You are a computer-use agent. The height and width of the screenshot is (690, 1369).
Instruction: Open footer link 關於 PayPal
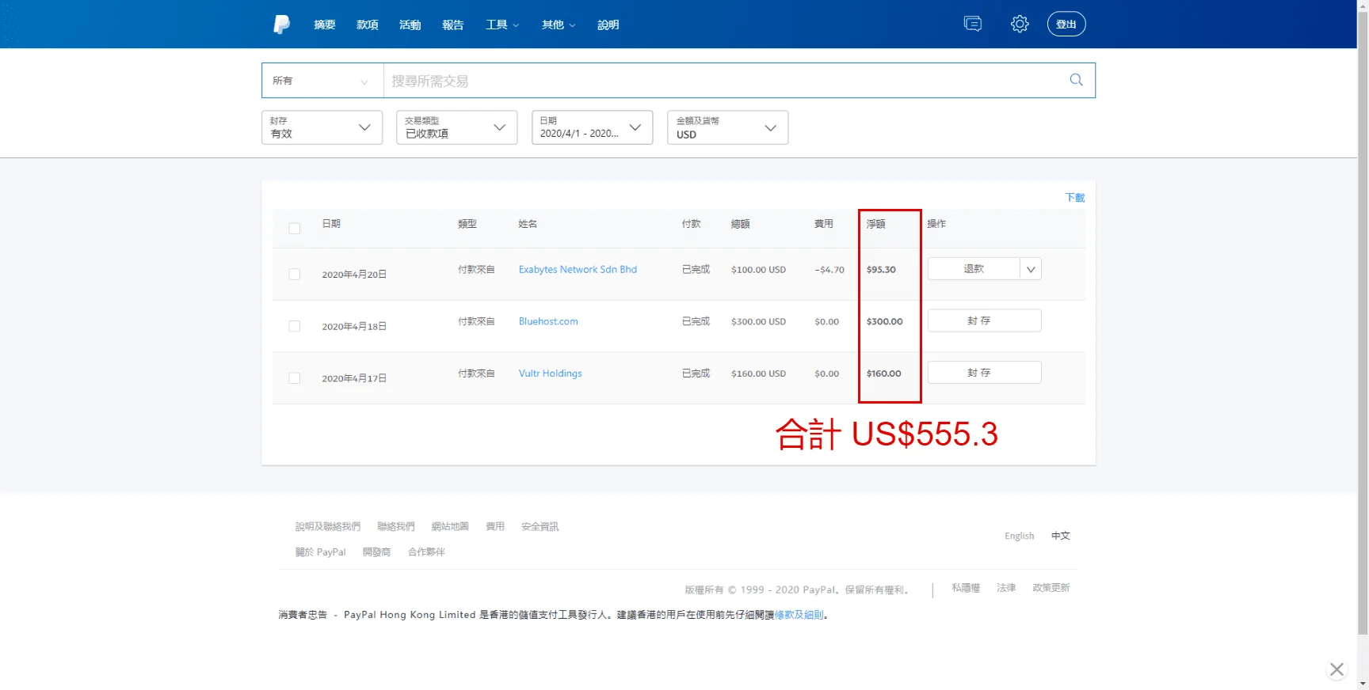(321, 552)
